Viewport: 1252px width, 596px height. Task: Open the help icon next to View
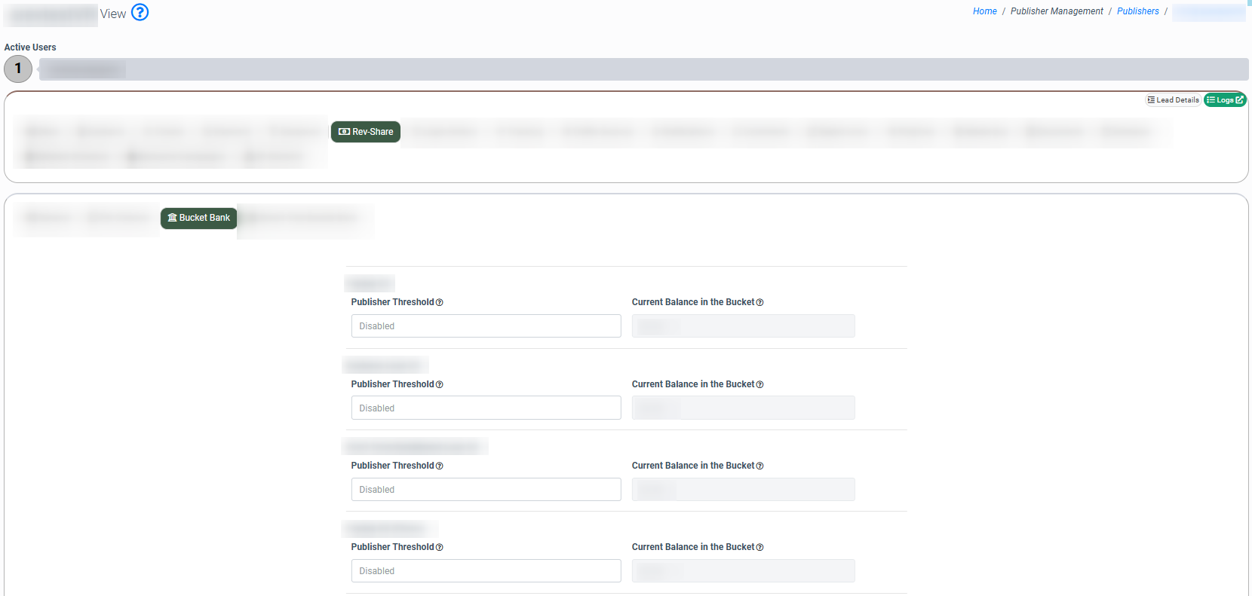(140, 12)
